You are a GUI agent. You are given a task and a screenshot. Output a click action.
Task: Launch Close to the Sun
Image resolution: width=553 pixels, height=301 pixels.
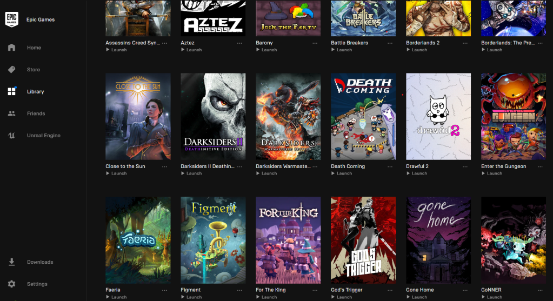click(x=116, y=173)
